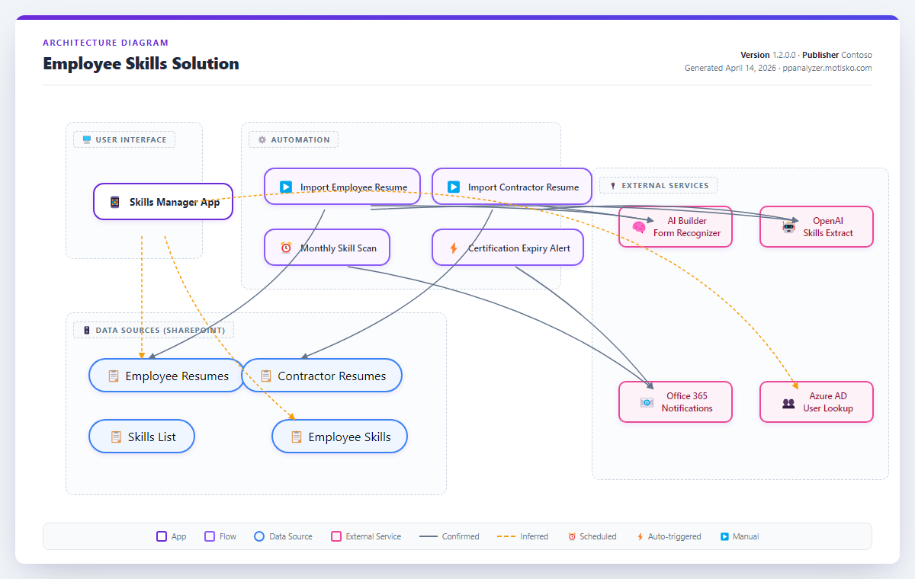
Task: Click the gear icon beside Automation
Action: tap(262, 140)
